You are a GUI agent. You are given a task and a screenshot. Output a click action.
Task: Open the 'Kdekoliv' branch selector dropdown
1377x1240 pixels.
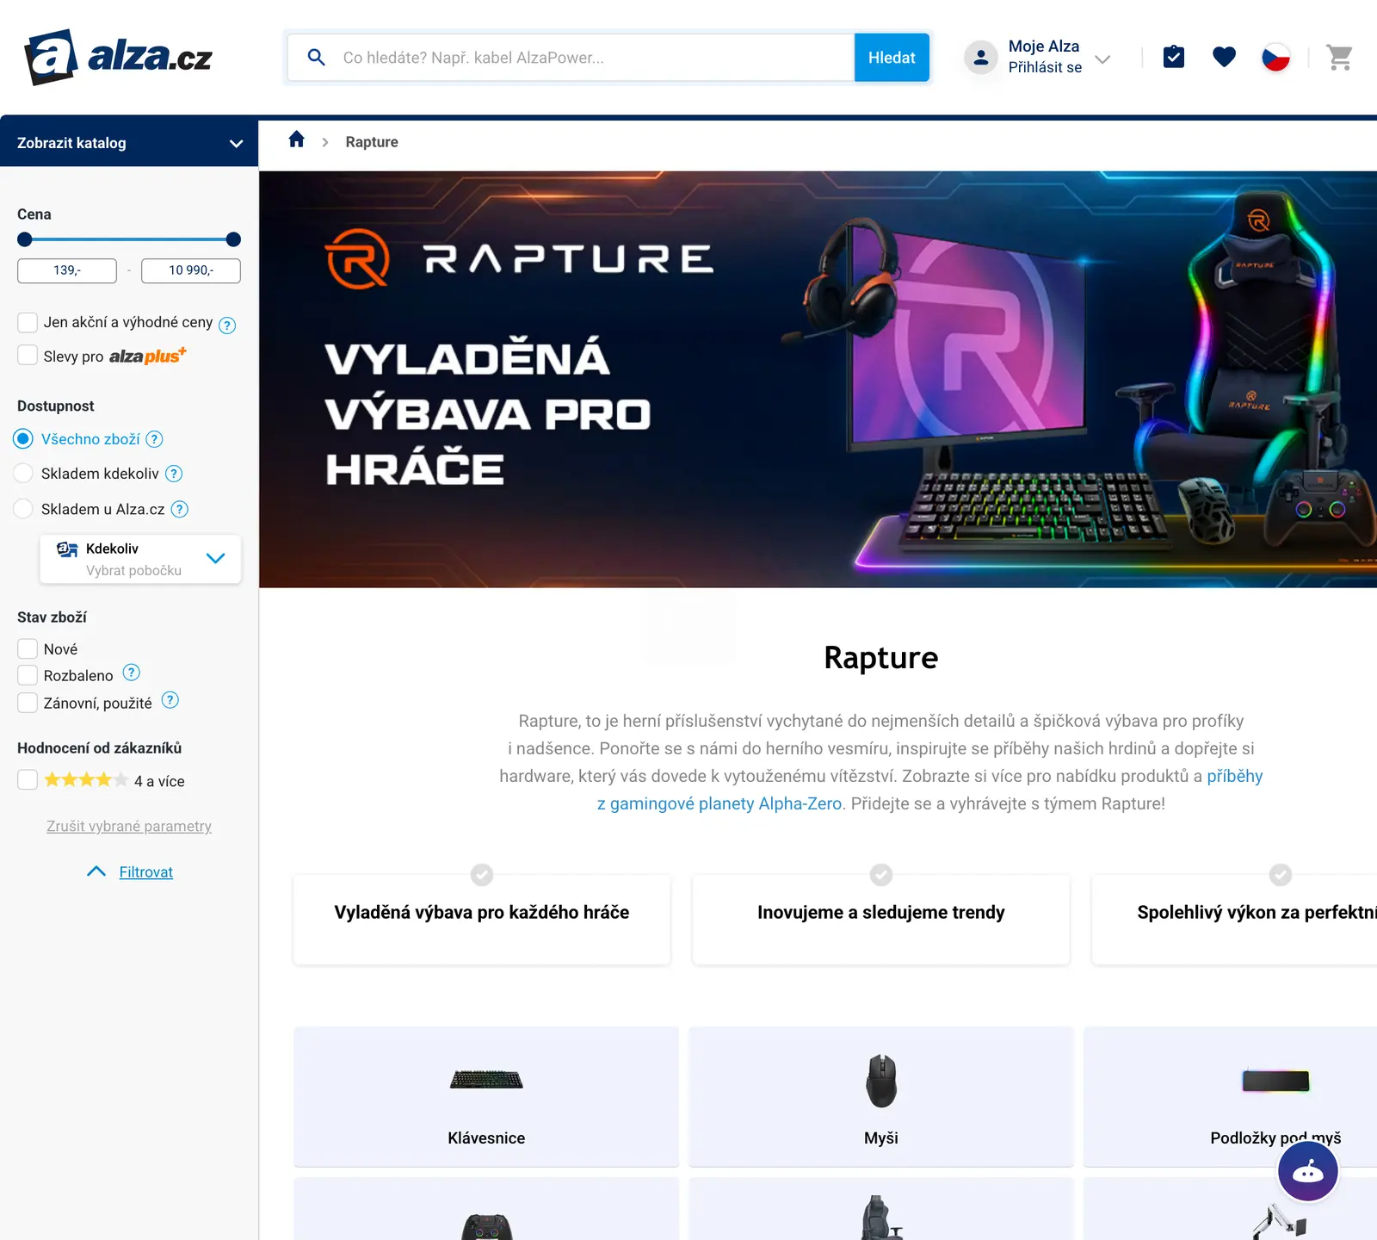140,559
